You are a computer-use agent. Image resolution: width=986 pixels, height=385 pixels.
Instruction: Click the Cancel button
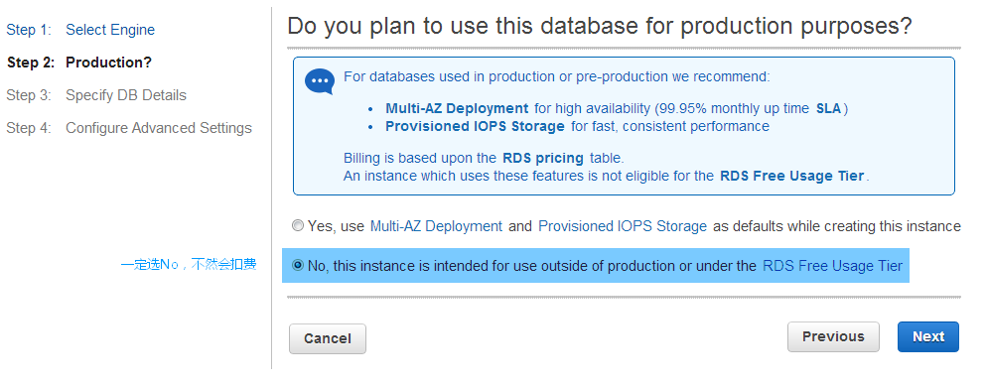(327, 338)
